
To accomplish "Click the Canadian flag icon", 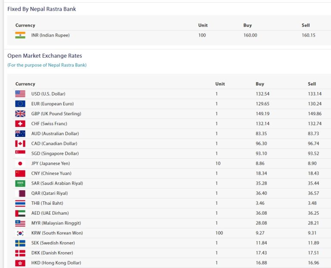I will [x=20, y=143].
